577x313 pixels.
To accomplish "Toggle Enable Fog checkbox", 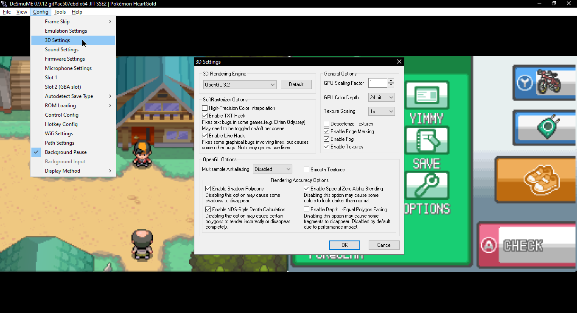I will click(327, 139).
